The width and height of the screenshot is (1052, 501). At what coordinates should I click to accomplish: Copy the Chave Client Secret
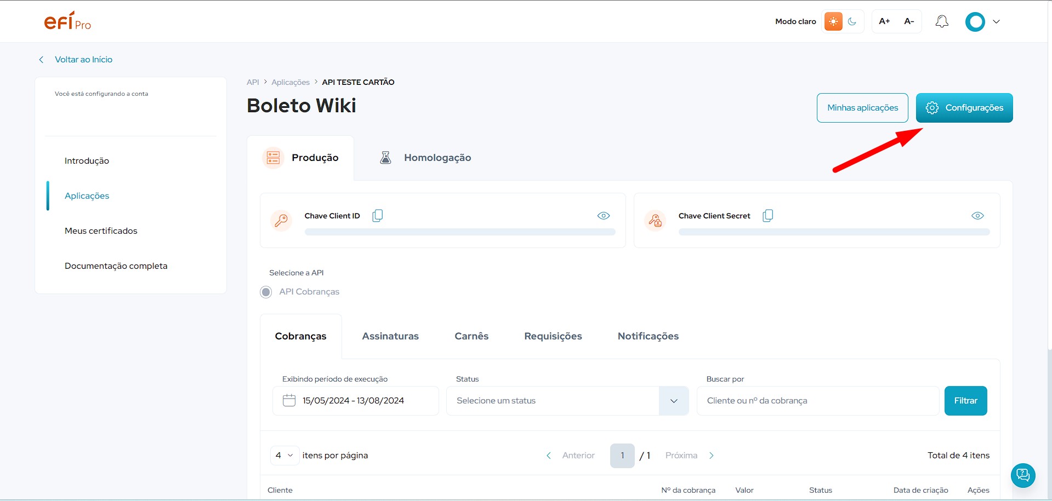(x=768, y=216)
